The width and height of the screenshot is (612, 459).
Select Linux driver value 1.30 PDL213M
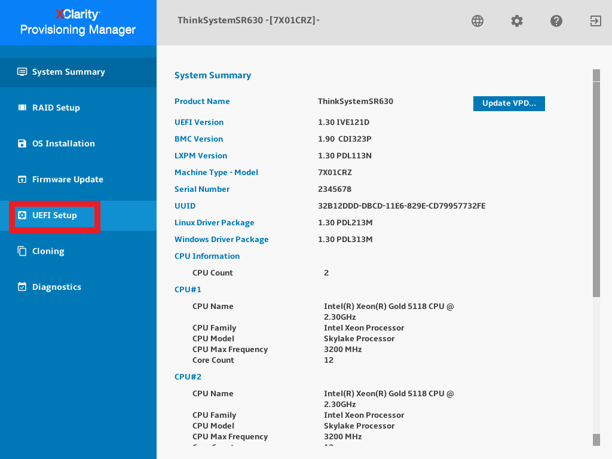345,223
